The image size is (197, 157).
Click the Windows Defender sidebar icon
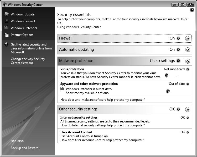(6, 28)
